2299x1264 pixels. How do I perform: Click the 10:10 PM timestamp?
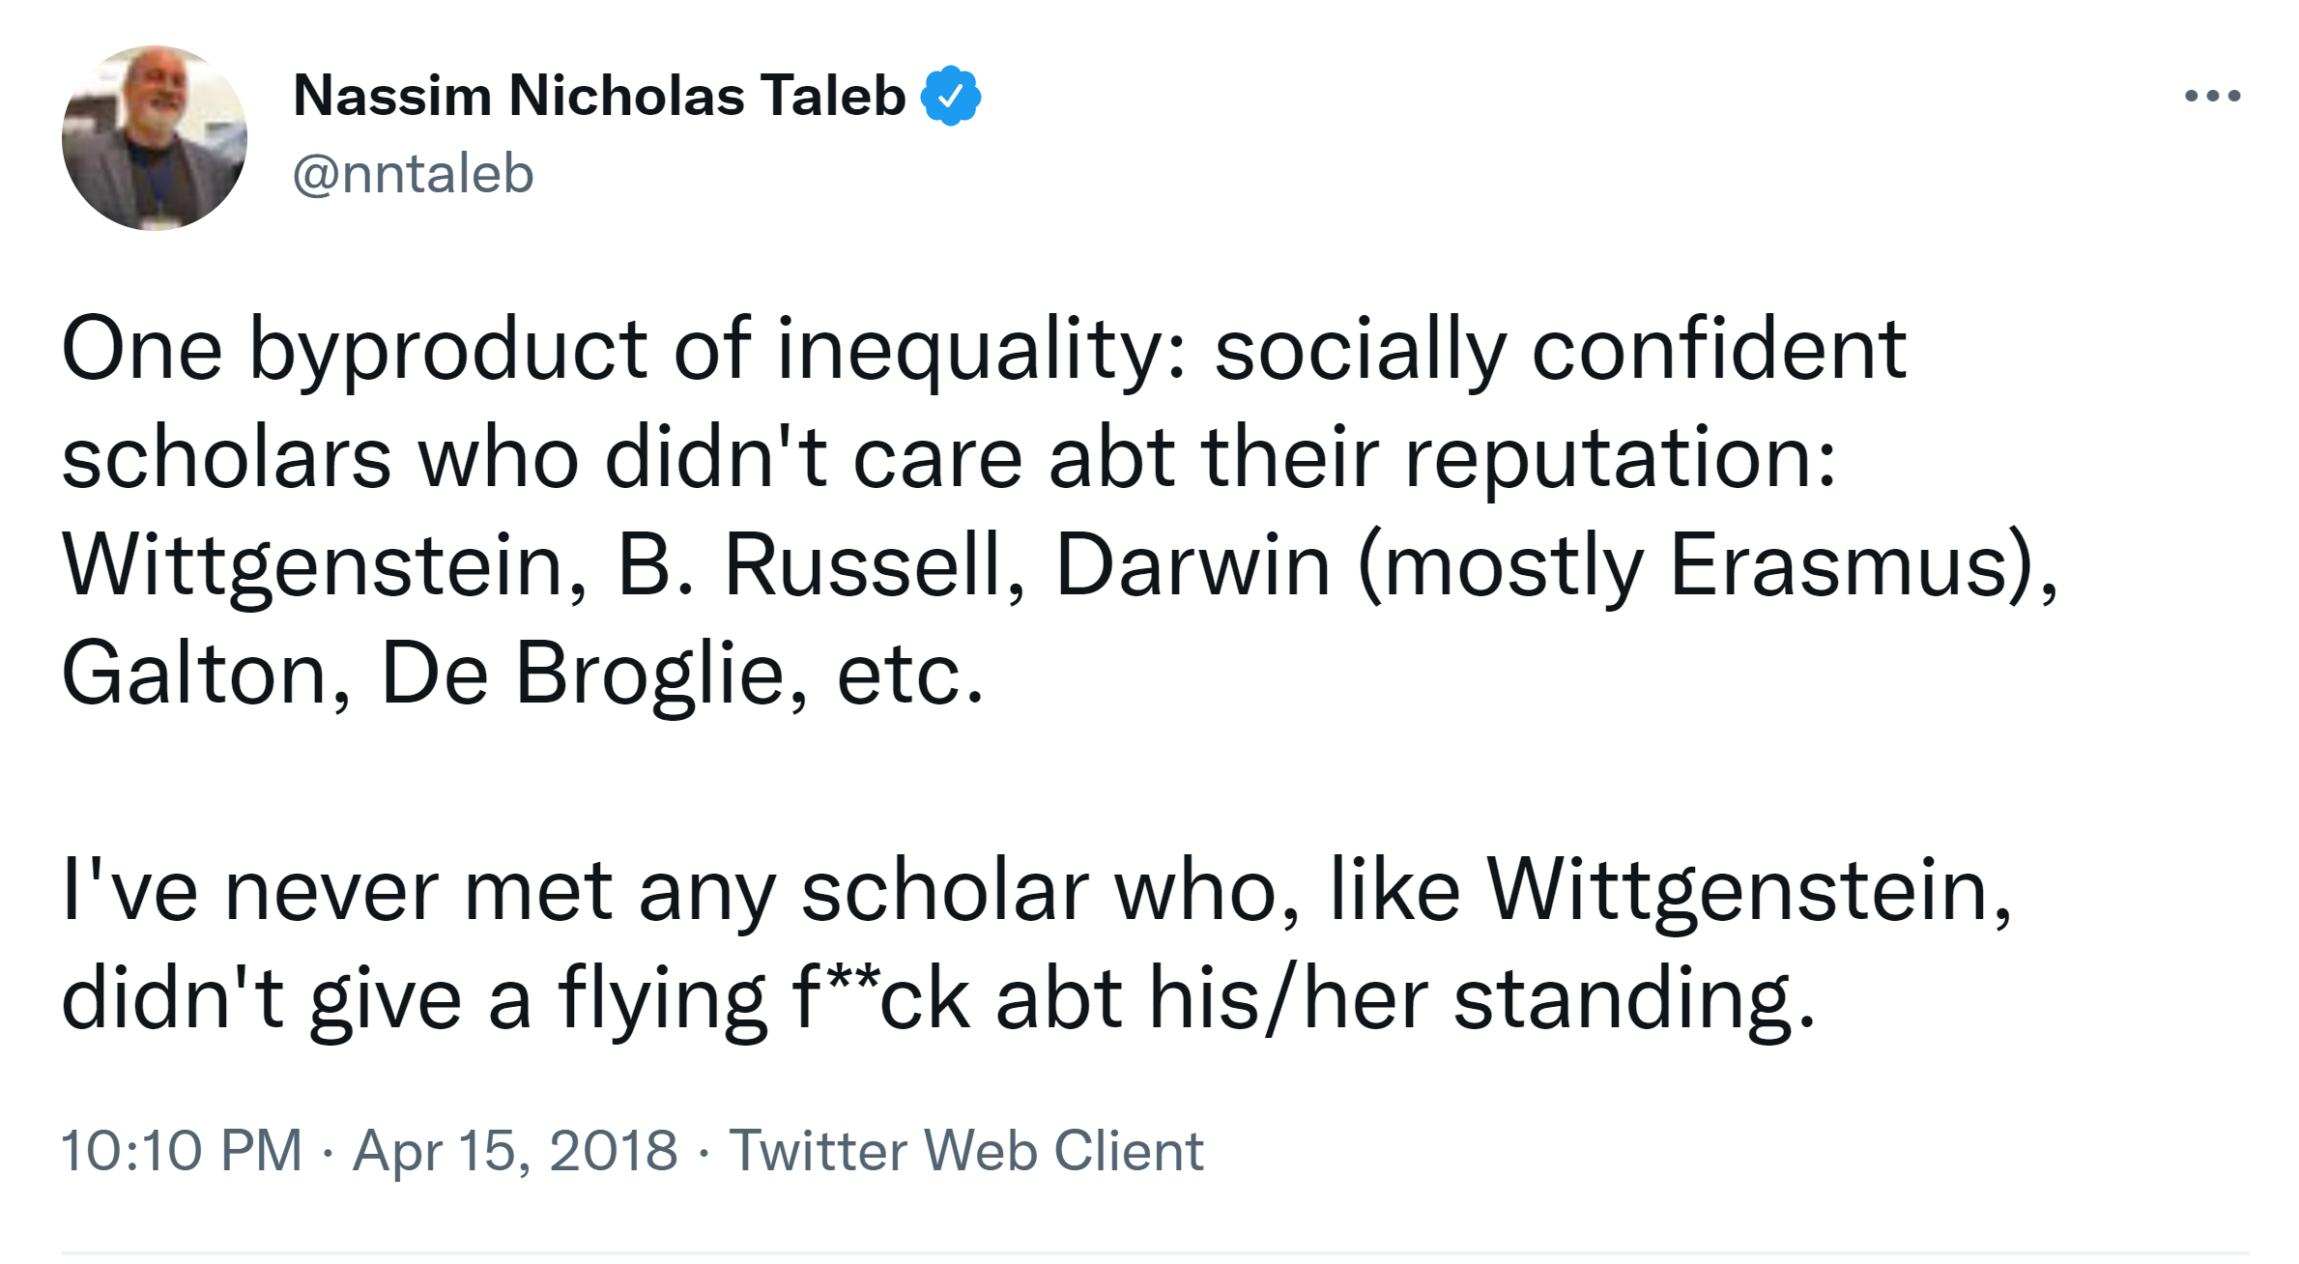(182, 1150)
